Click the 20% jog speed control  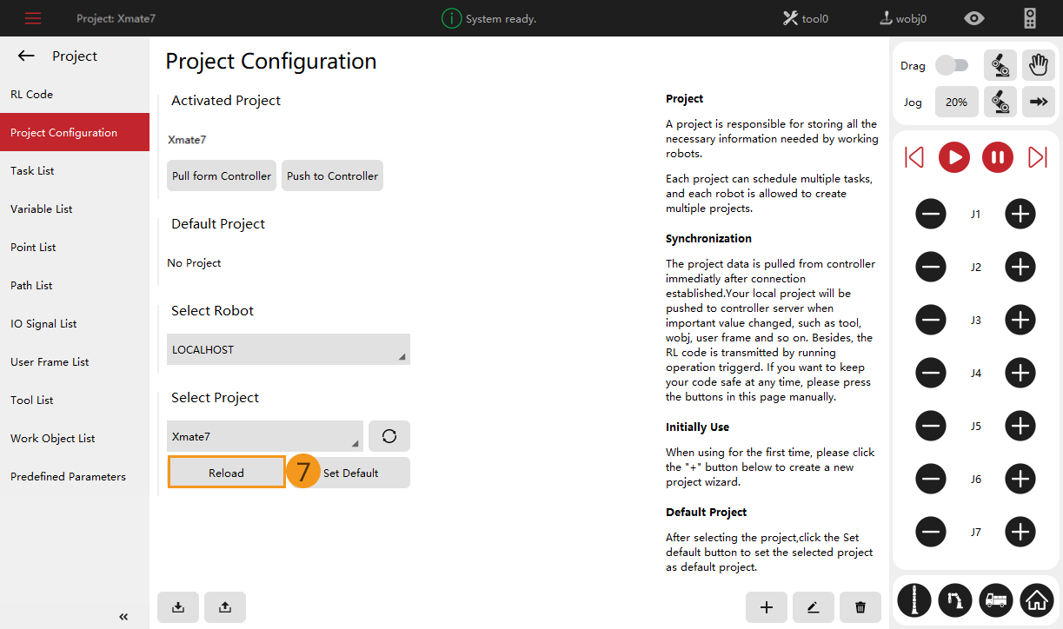(x=956, y=102)
